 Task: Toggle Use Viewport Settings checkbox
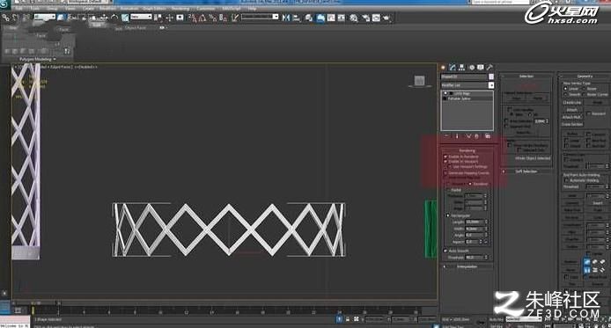click(x=450, y=166)
